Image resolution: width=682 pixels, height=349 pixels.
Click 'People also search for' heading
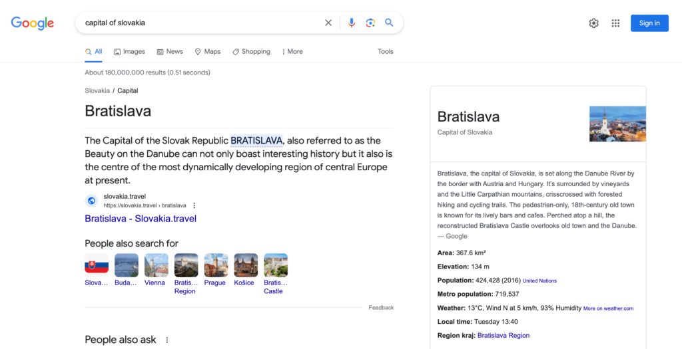click(131, 243)
